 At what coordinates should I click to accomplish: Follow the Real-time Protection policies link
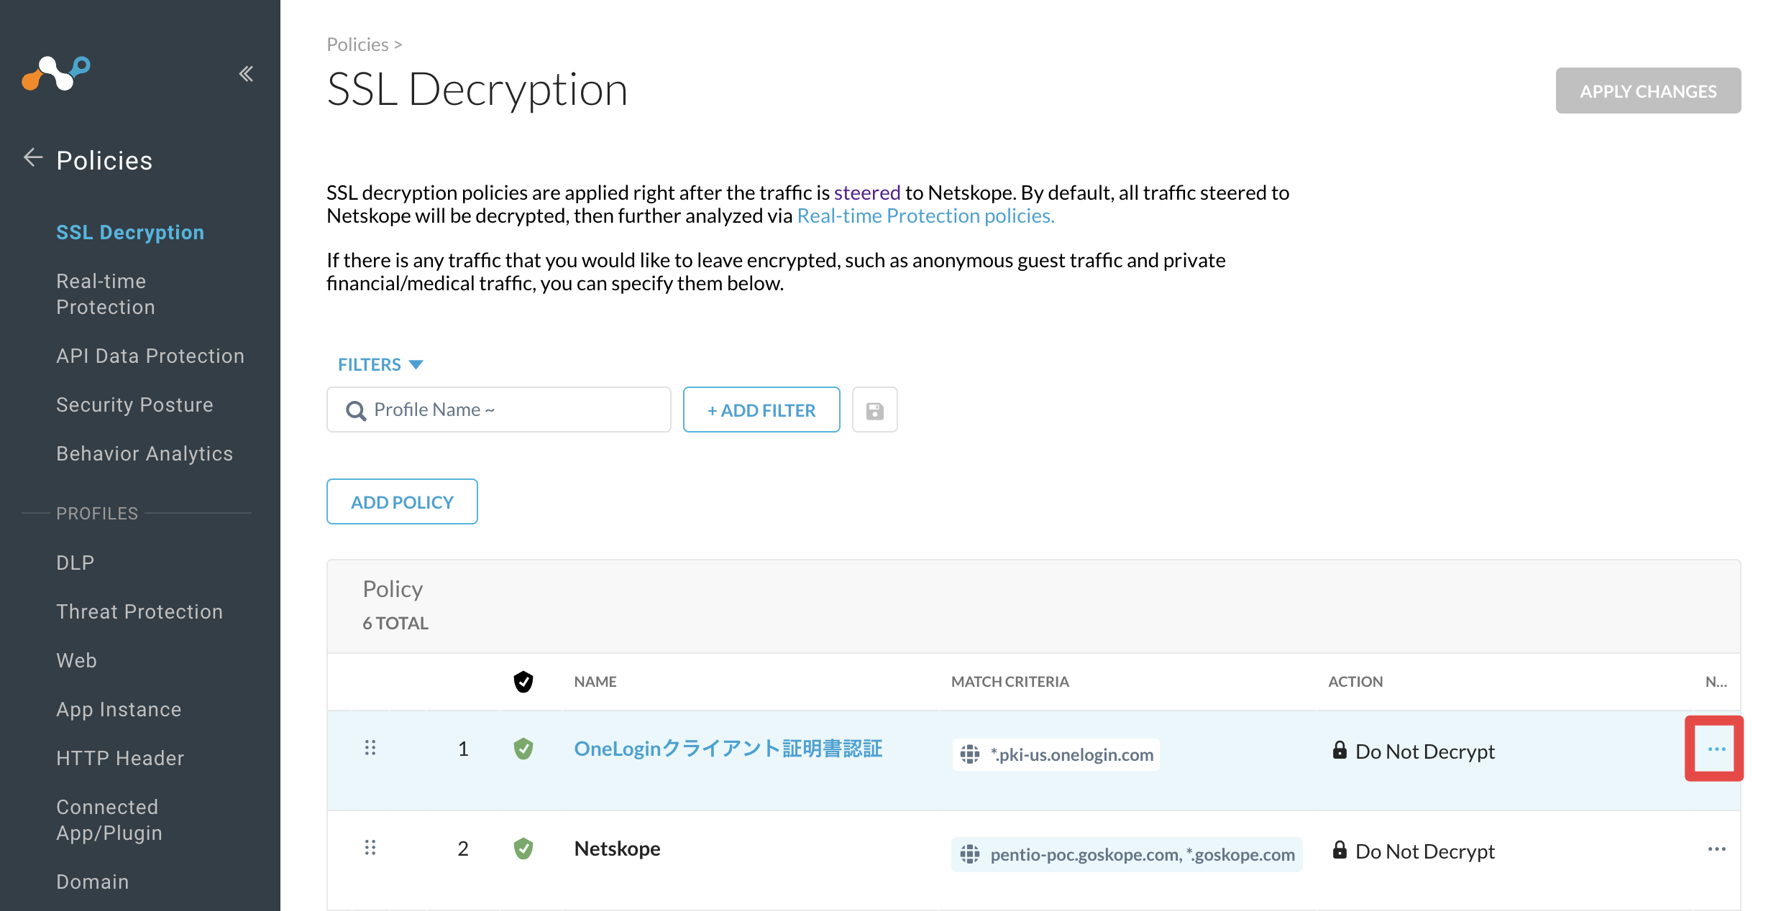coord(925,216)
